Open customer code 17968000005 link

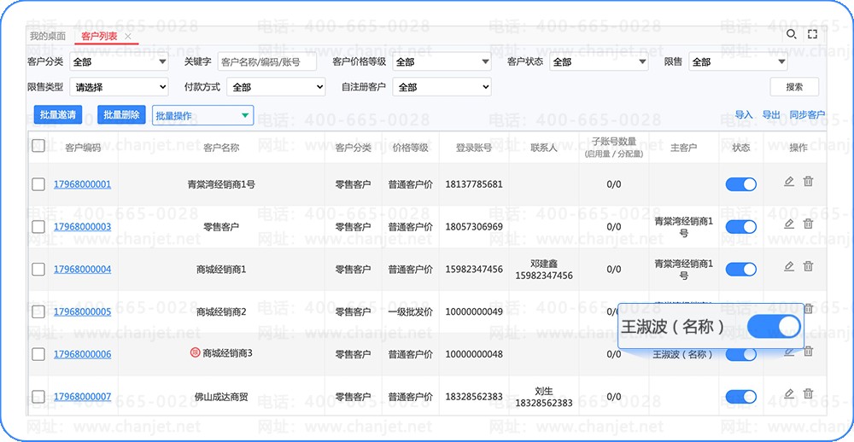point(82,312)
